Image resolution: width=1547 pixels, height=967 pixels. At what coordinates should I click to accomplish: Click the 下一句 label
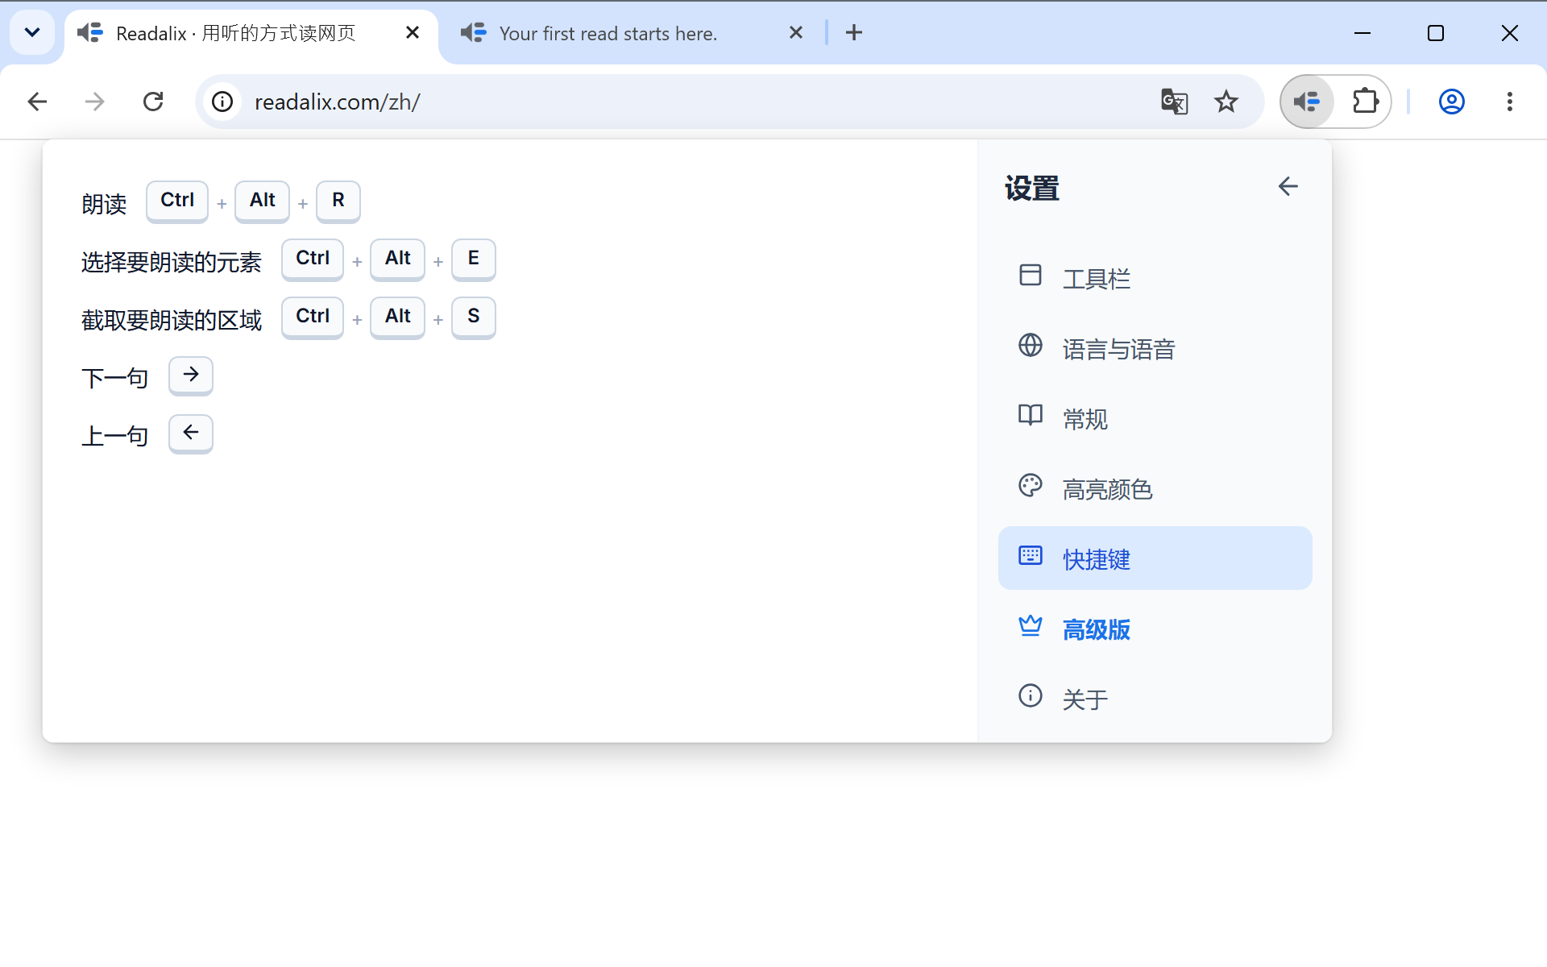click(115, 378)
